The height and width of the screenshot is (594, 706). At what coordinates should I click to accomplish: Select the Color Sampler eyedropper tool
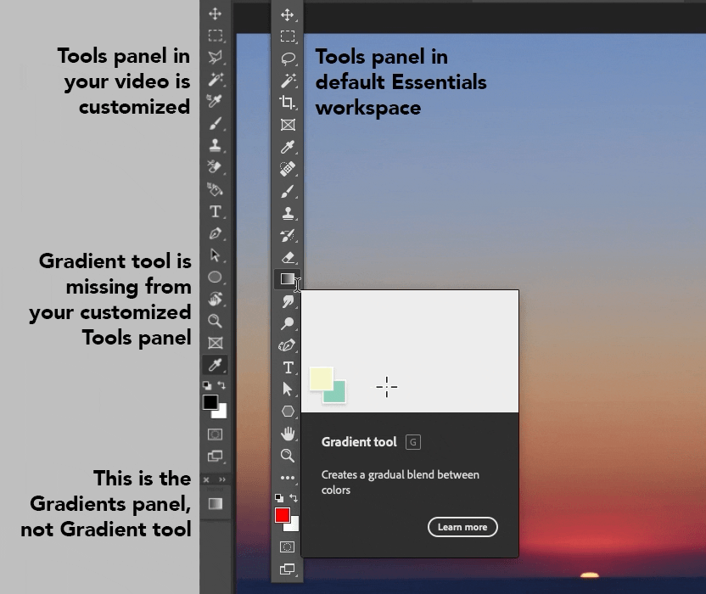215,101
